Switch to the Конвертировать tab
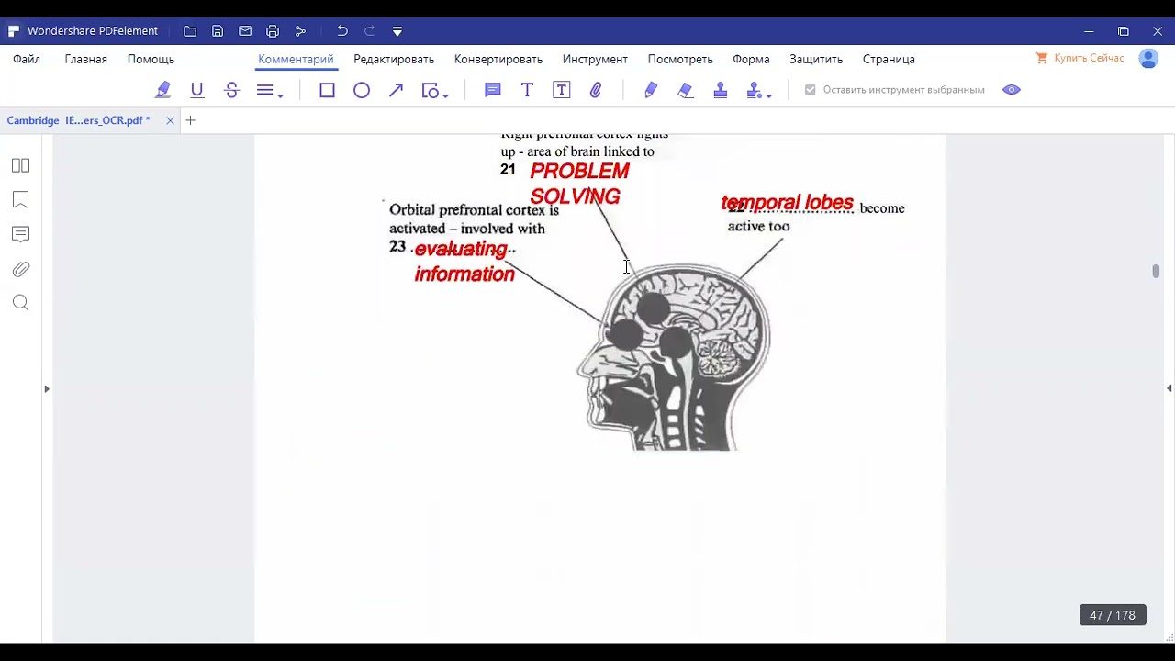1175x661 pixels. [498, 59]
